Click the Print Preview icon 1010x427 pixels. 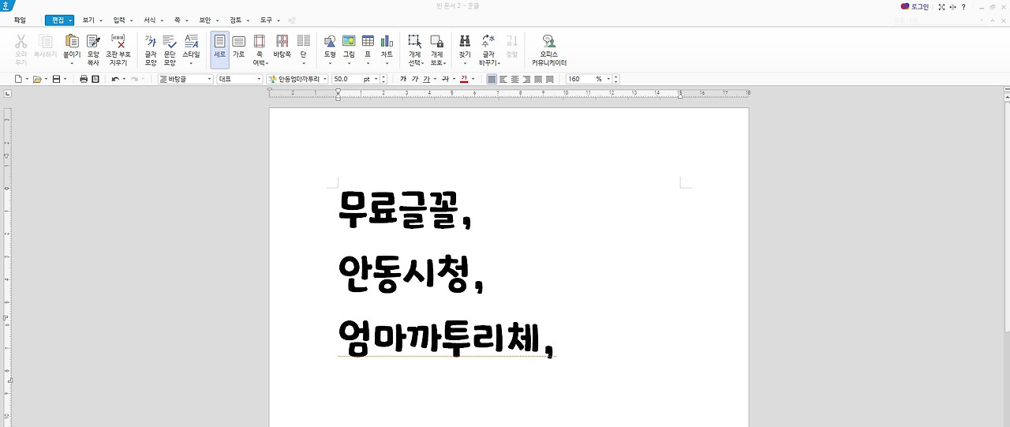[x=95, y=79]
